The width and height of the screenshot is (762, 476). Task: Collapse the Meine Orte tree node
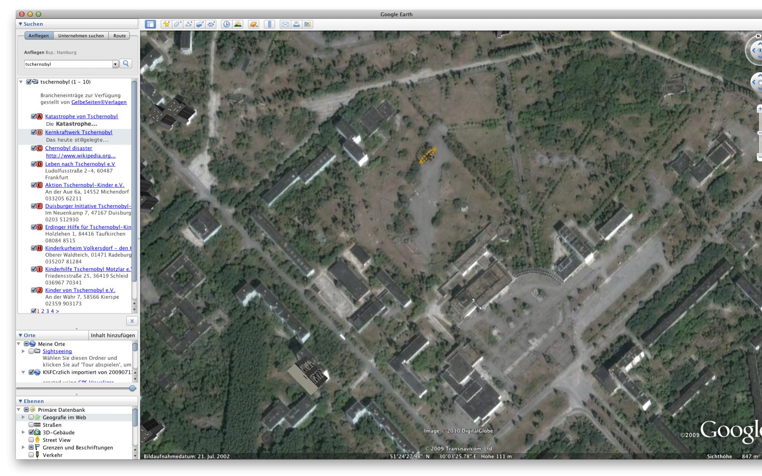18,344
